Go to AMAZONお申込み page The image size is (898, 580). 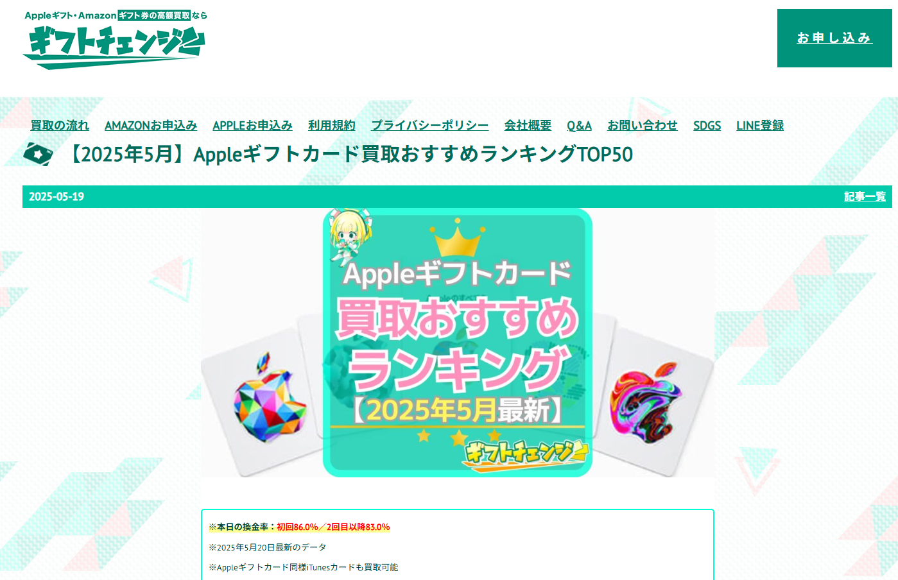151,126
